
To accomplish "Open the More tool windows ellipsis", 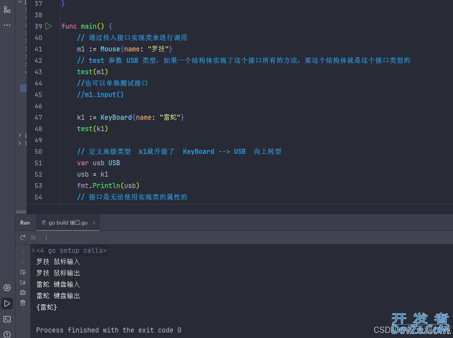I will click(x=7, y=25).
